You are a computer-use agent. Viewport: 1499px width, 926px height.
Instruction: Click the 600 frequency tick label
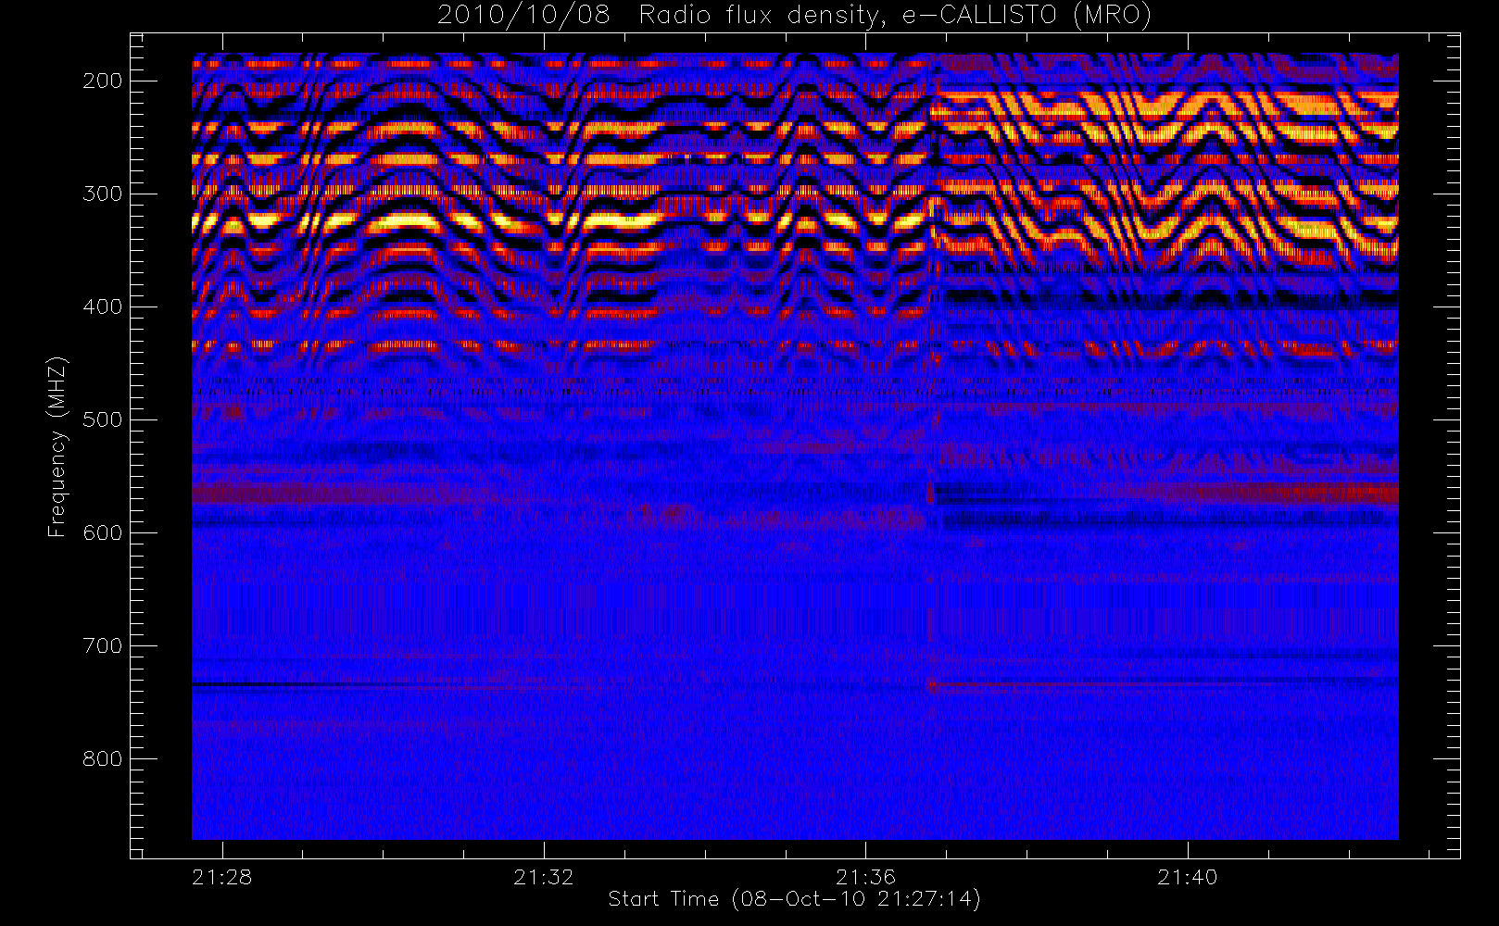103,532
